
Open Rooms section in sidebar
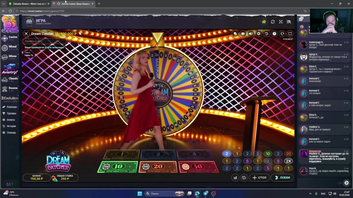coord(10,89)
